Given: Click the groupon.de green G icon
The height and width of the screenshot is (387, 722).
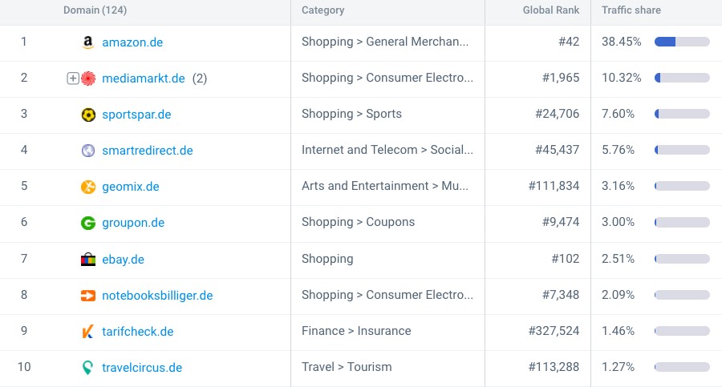Looking at the screenshot, I should pyautogui.click(x=88, y=223).
